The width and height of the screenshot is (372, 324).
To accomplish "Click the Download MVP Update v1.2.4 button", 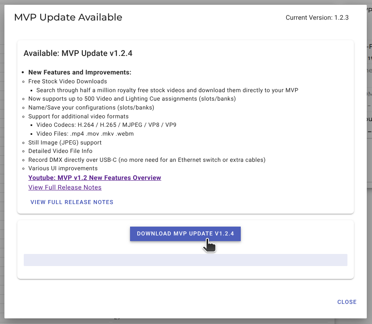I will [185, 234].
